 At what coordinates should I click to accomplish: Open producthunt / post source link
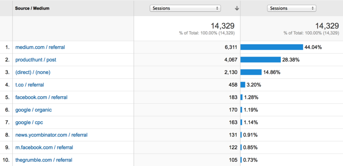(36, 60)
